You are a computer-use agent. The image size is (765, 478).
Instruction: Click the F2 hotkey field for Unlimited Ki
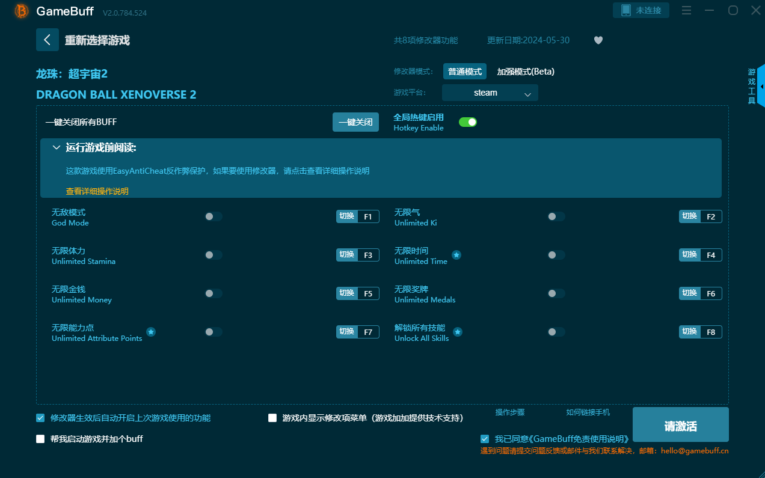[x=711, y=216]
